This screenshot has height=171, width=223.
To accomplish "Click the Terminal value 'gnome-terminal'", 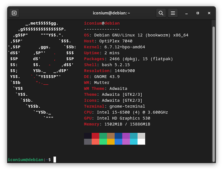I will (x=127, y=106).
